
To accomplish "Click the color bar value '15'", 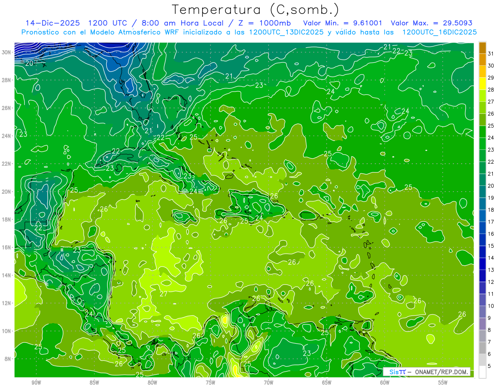I will pyautogui.click(x=491, y=246).
